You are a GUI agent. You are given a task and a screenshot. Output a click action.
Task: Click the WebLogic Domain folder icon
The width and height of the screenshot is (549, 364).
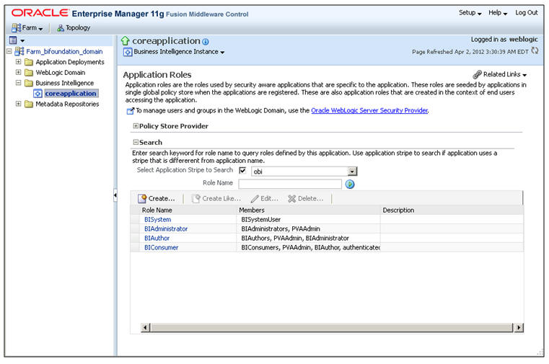[x=29, y=73]
